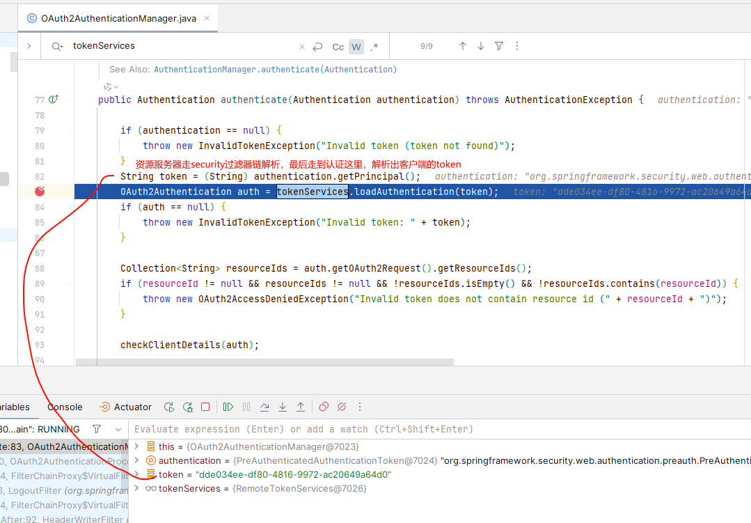The image size is (751, 523).
Task: Click the 9/9 match counter
Action: pyautogui.click(x=426, y=46)
